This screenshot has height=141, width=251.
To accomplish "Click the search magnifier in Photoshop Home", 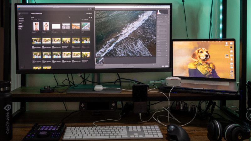I will 91,9.
